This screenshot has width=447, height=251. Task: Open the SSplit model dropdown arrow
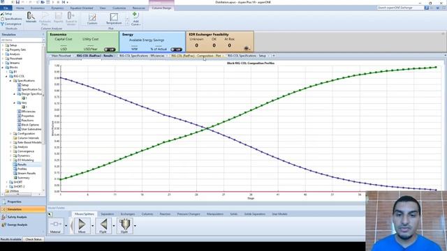coord(135,226)
